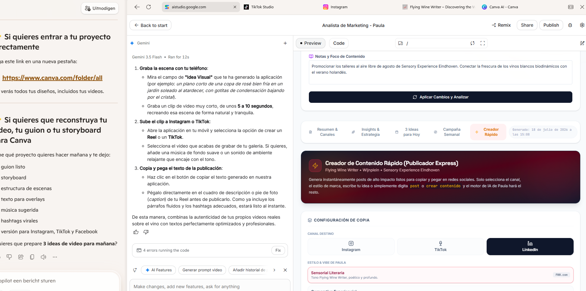
Task: Select the Creador Rápido tab
Action: pyautogui.click(x=488, y=132)
